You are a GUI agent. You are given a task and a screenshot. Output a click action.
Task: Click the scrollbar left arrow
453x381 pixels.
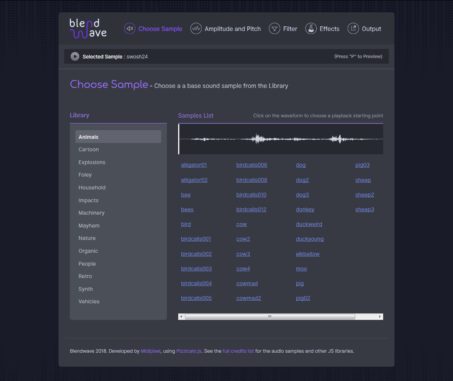181,316
